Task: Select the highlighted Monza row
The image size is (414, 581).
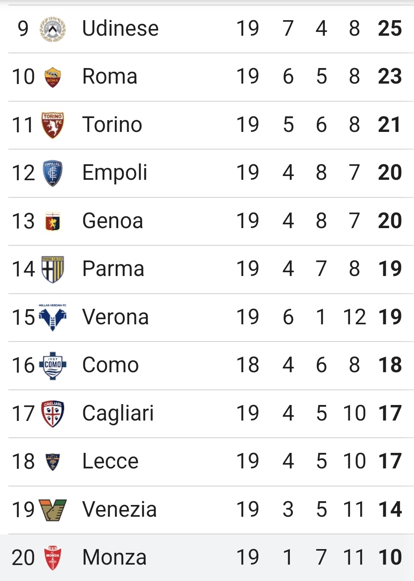Action: [x=207, y=557]
